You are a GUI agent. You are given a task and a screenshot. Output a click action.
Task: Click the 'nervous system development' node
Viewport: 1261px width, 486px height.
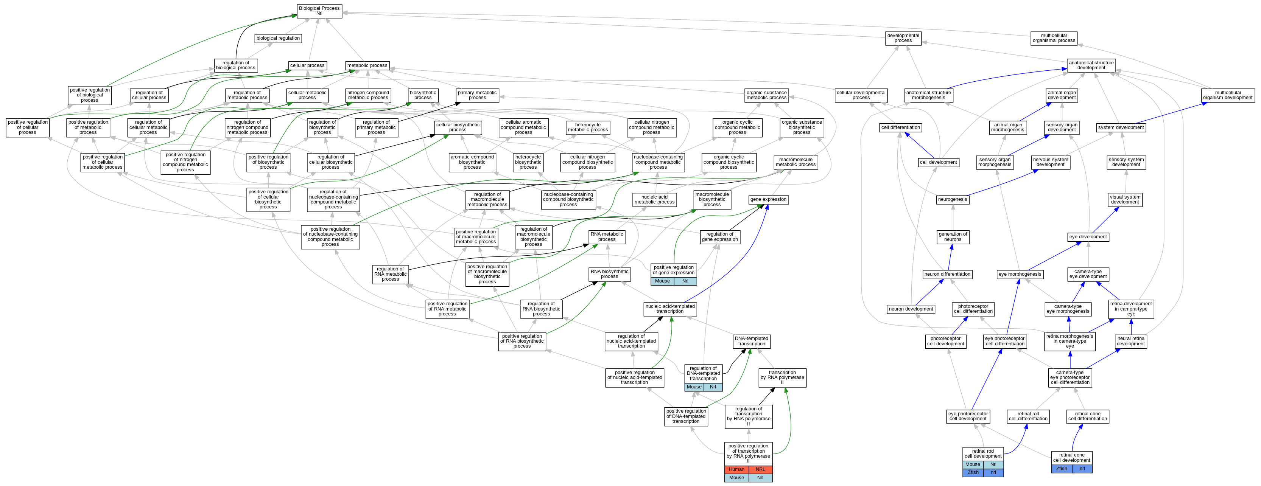pos(1050,163)
